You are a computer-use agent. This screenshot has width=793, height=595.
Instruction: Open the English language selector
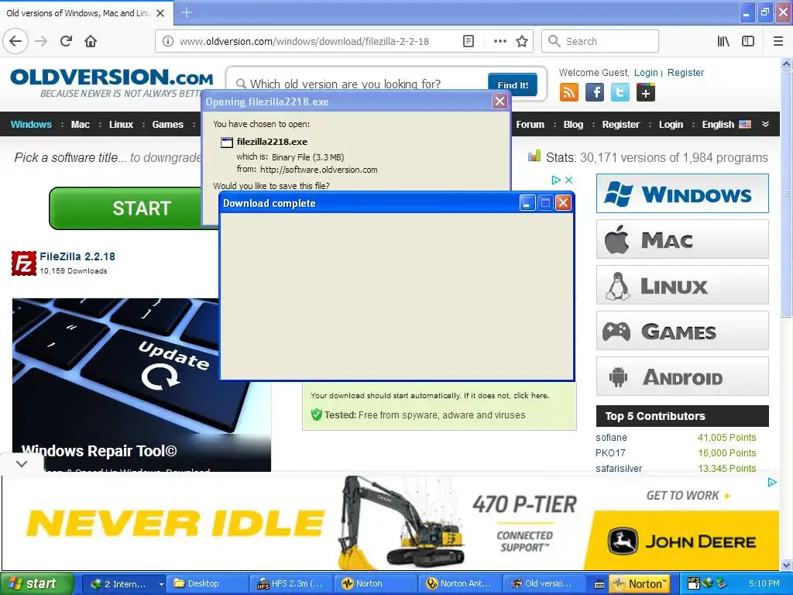point(726,125)
